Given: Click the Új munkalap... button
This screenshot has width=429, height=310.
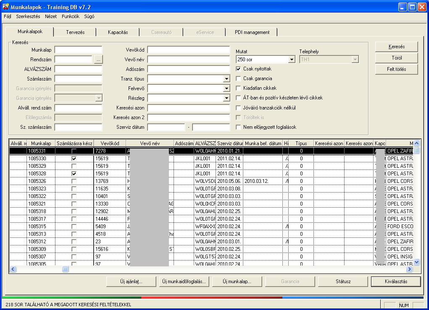Looking at the screenshot, I should click(x=237, y=281).
